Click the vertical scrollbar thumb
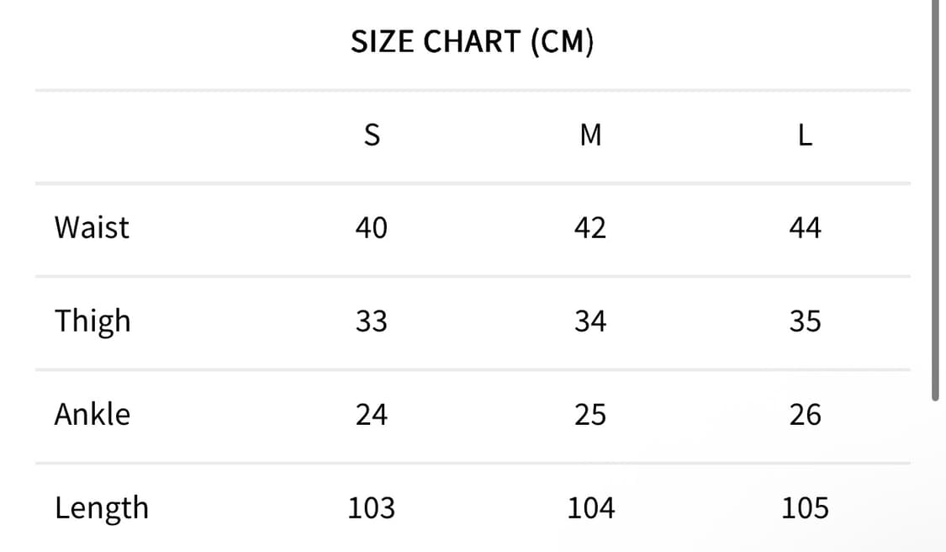The width and height of the screenshot is (946, 552). tap(935, 202)
